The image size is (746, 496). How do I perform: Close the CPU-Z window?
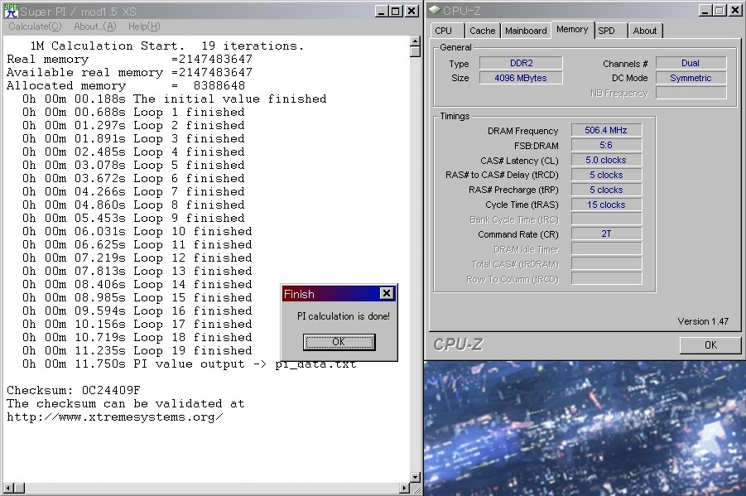[734, 11]
